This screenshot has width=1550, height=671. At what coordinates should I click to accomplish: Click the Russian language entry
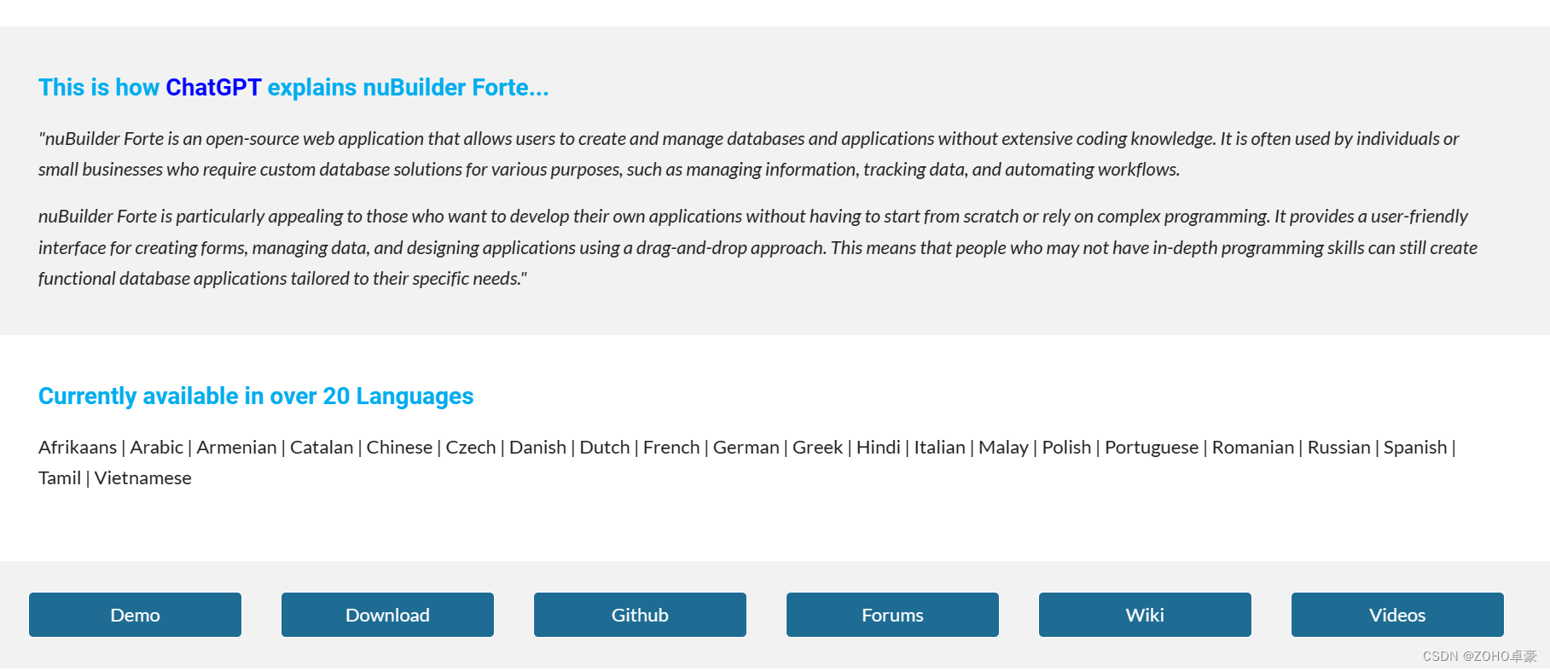[1338, 448]
